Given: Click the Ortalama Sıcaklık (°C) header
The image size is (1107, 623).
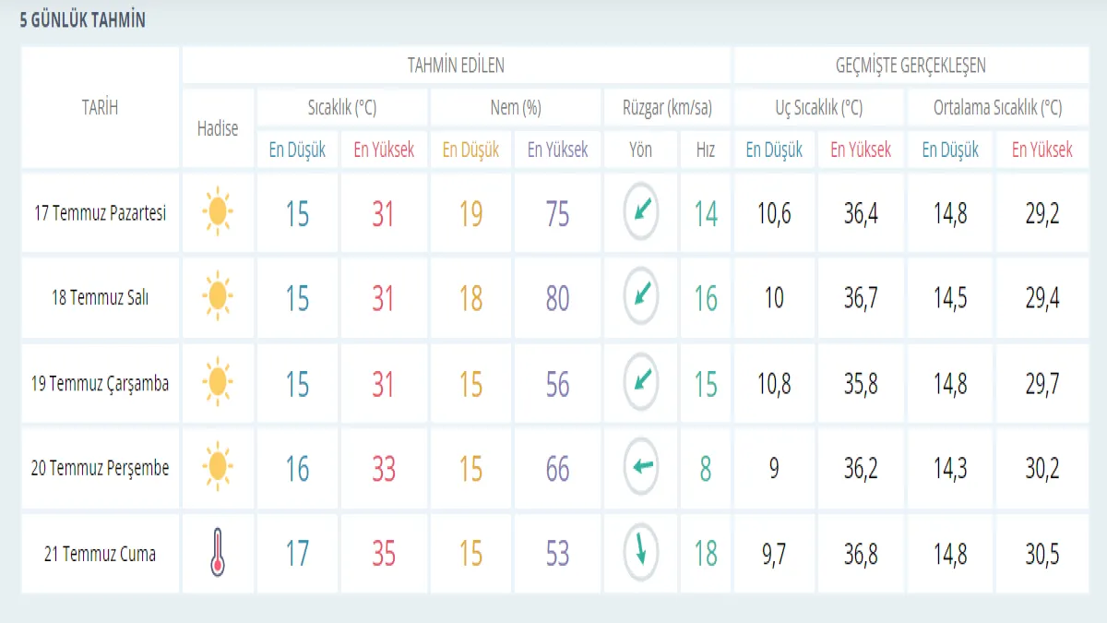Looking at the screenshot, I should (997, 108).
